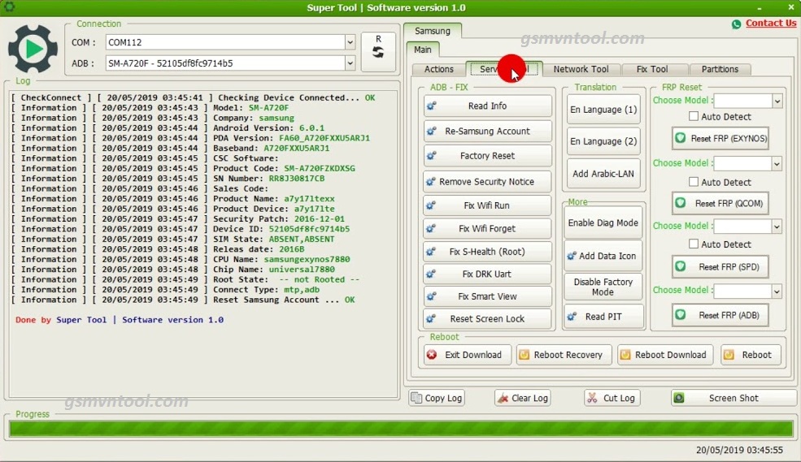The width and height of the screenshot is (801, 462).
Task: Open the Partitions tab
Action: pyautogui.click(x=720, y=69)
